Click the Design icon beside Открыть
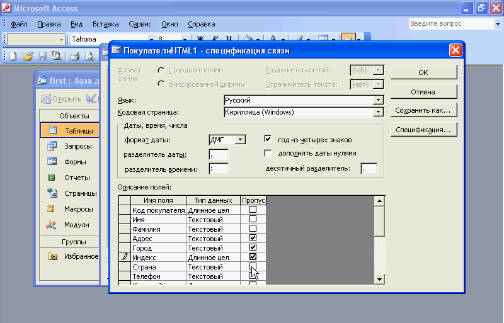The height and width of the screenshot is (323, 504). 91,98
